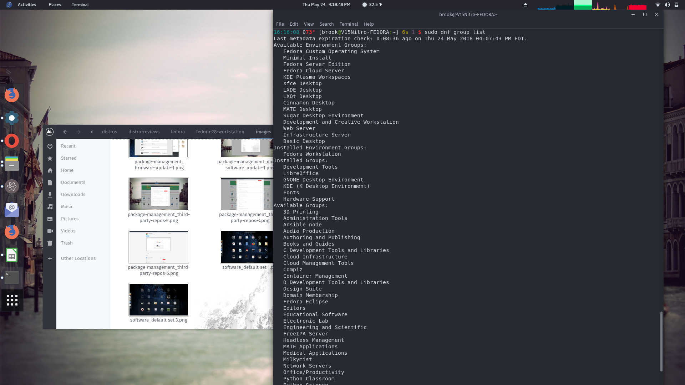Open Starred via its star icon
This screenshot has width=685, height=385.
(x=50, y=158)
